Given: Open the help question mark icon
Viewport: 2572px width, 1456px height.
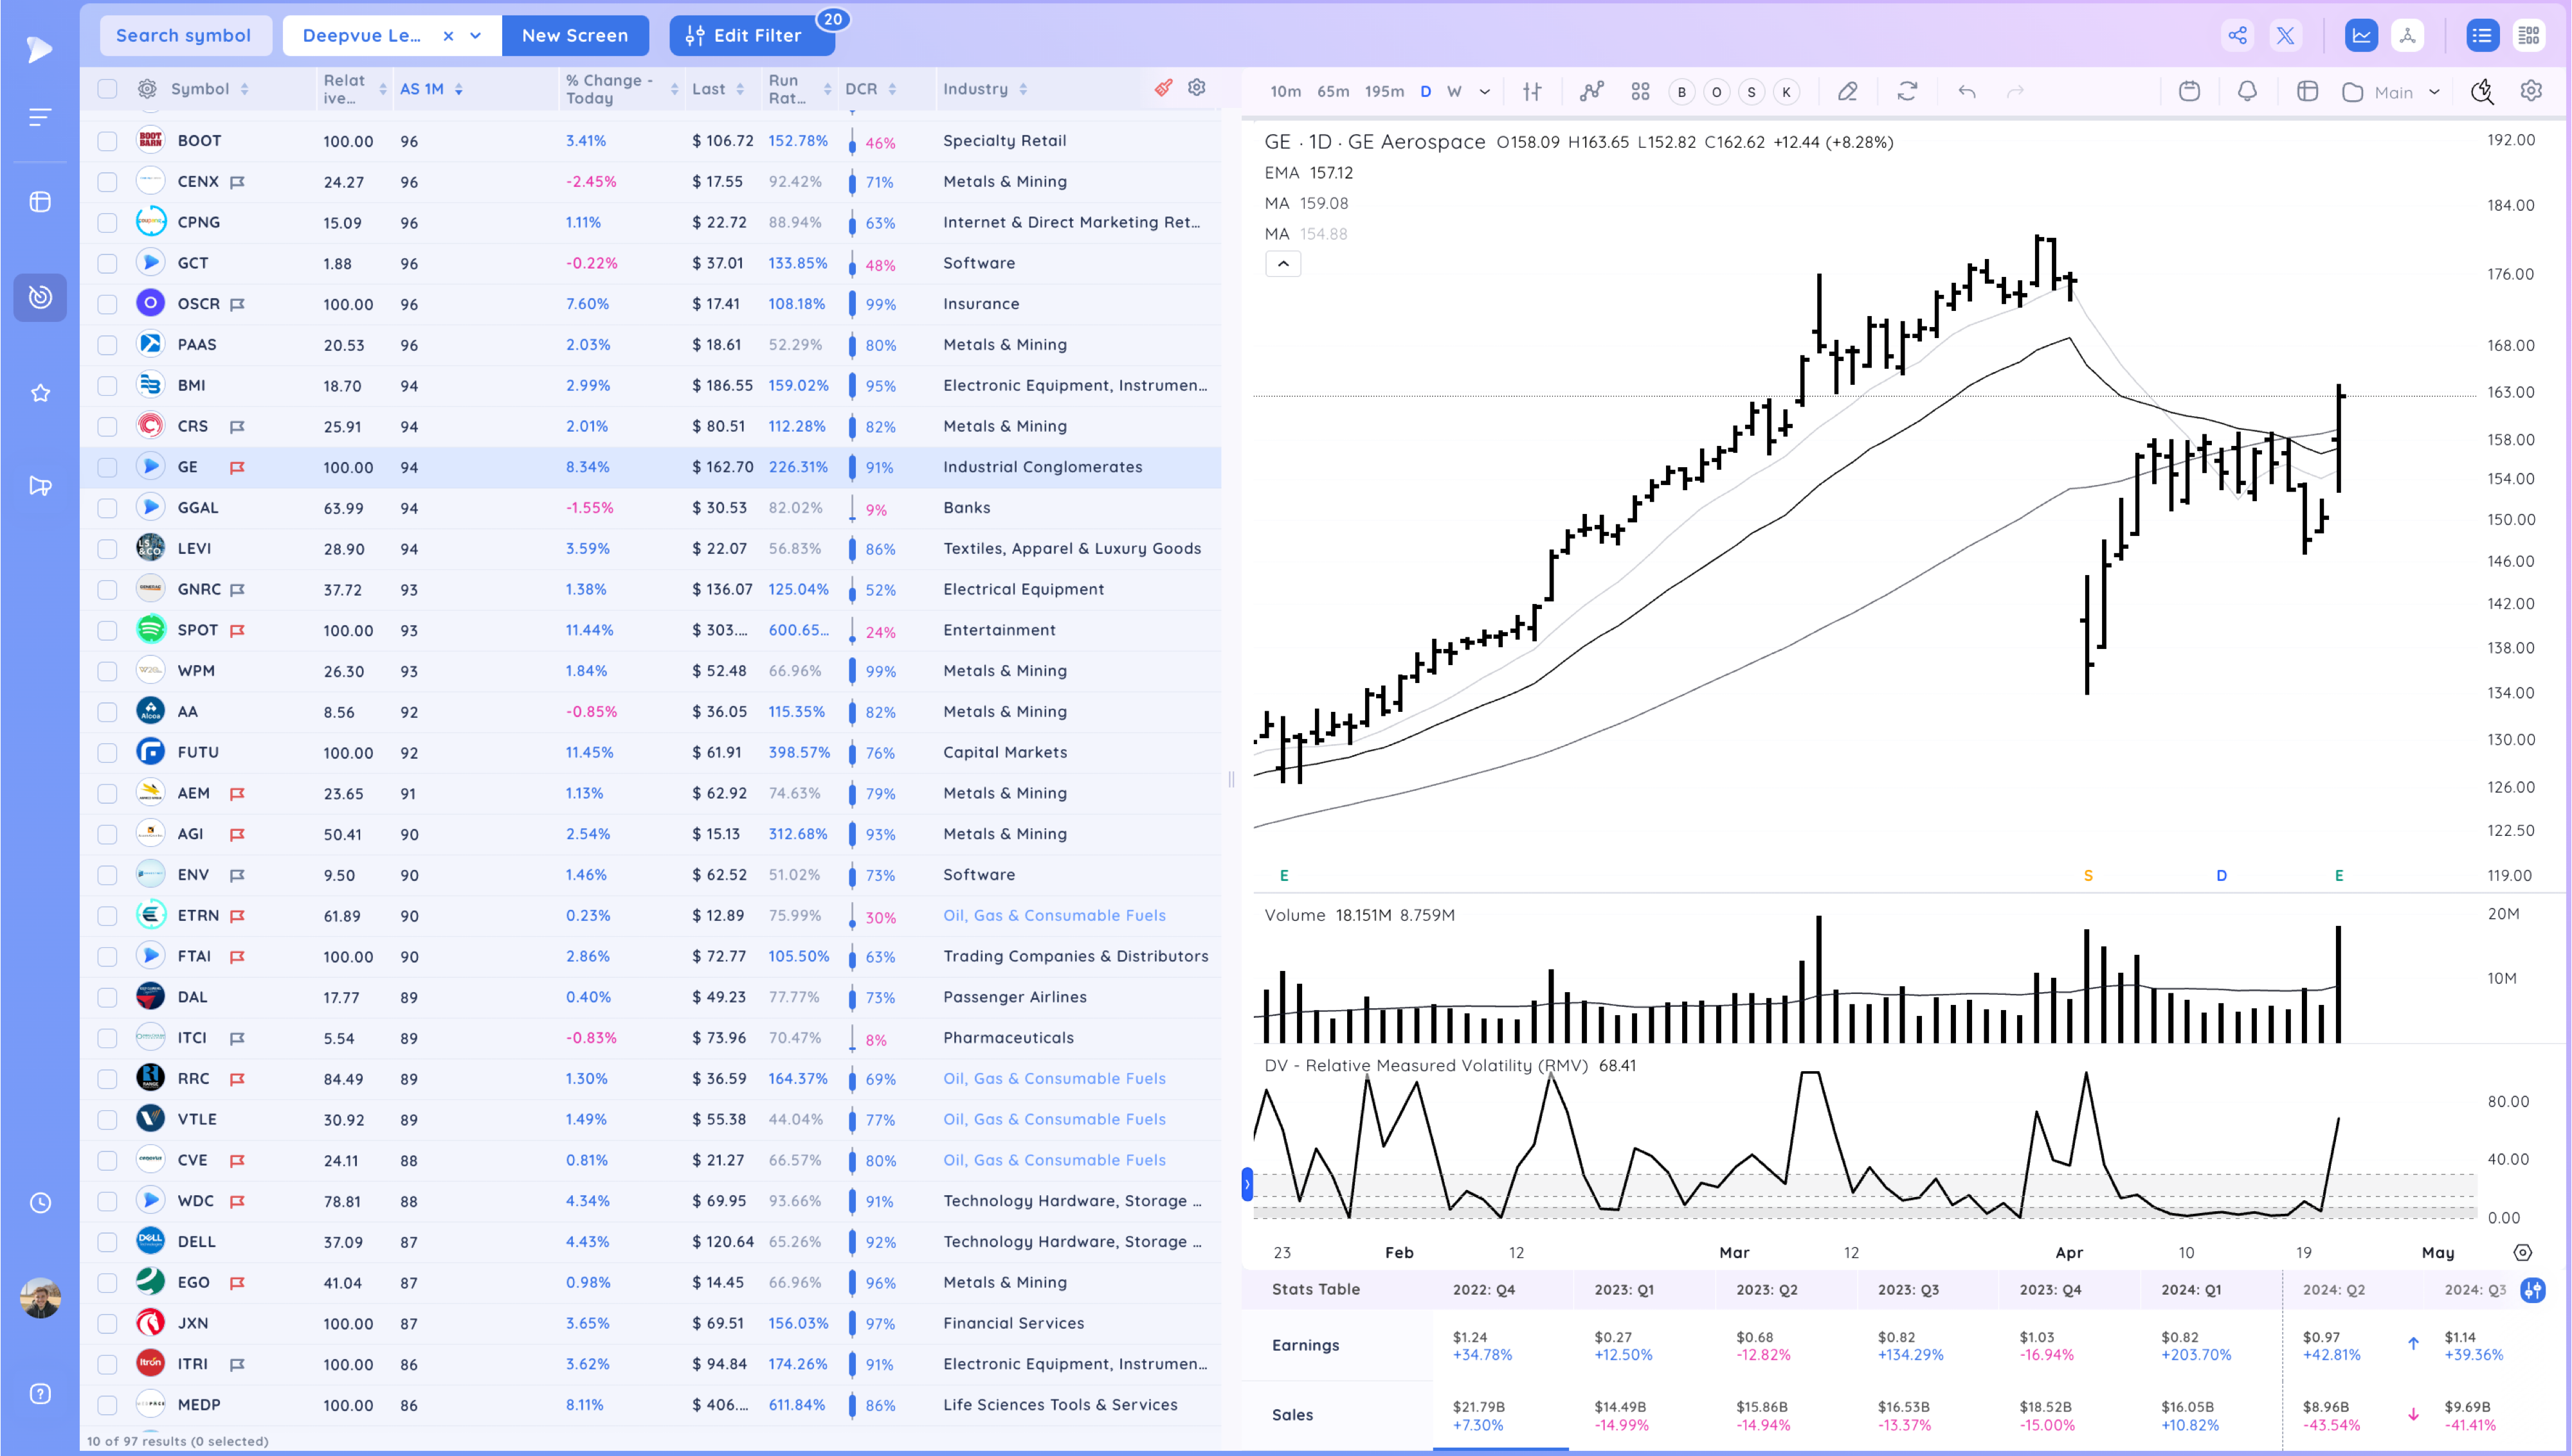Looking at the screenshot, I should point(40,1393).
